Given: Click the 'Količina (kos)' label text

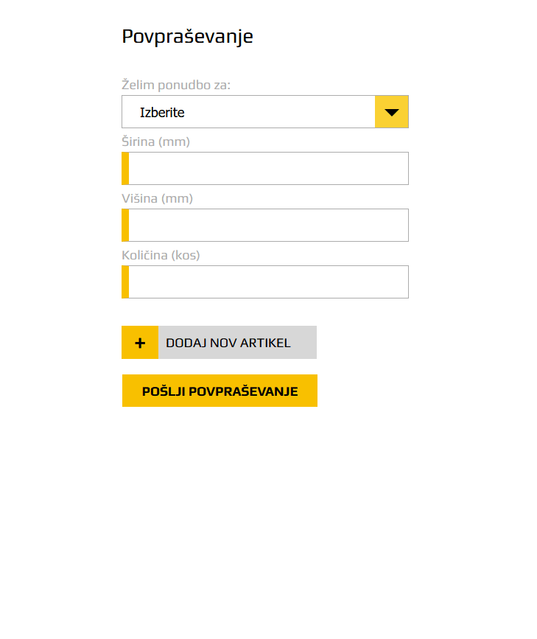Looking at the screenshot, I should point(161,255).
